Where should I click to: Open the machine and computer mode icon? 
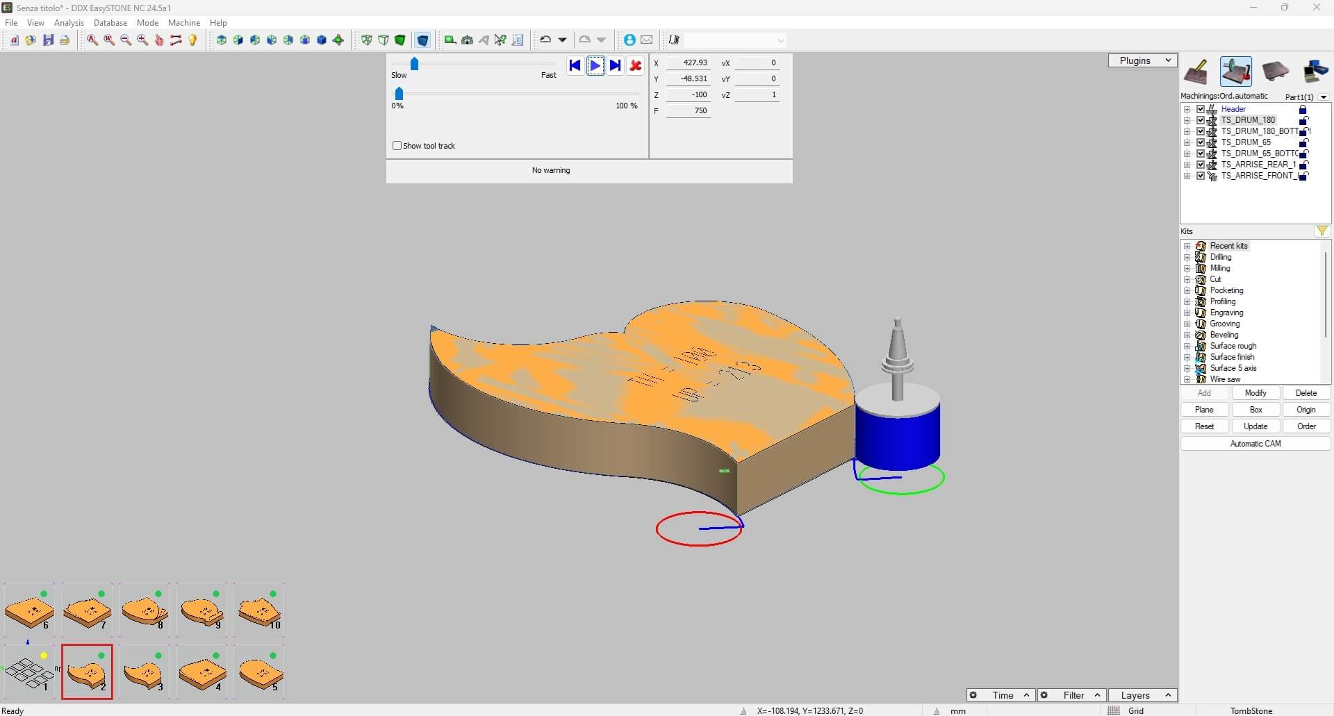pos(1315,72)
